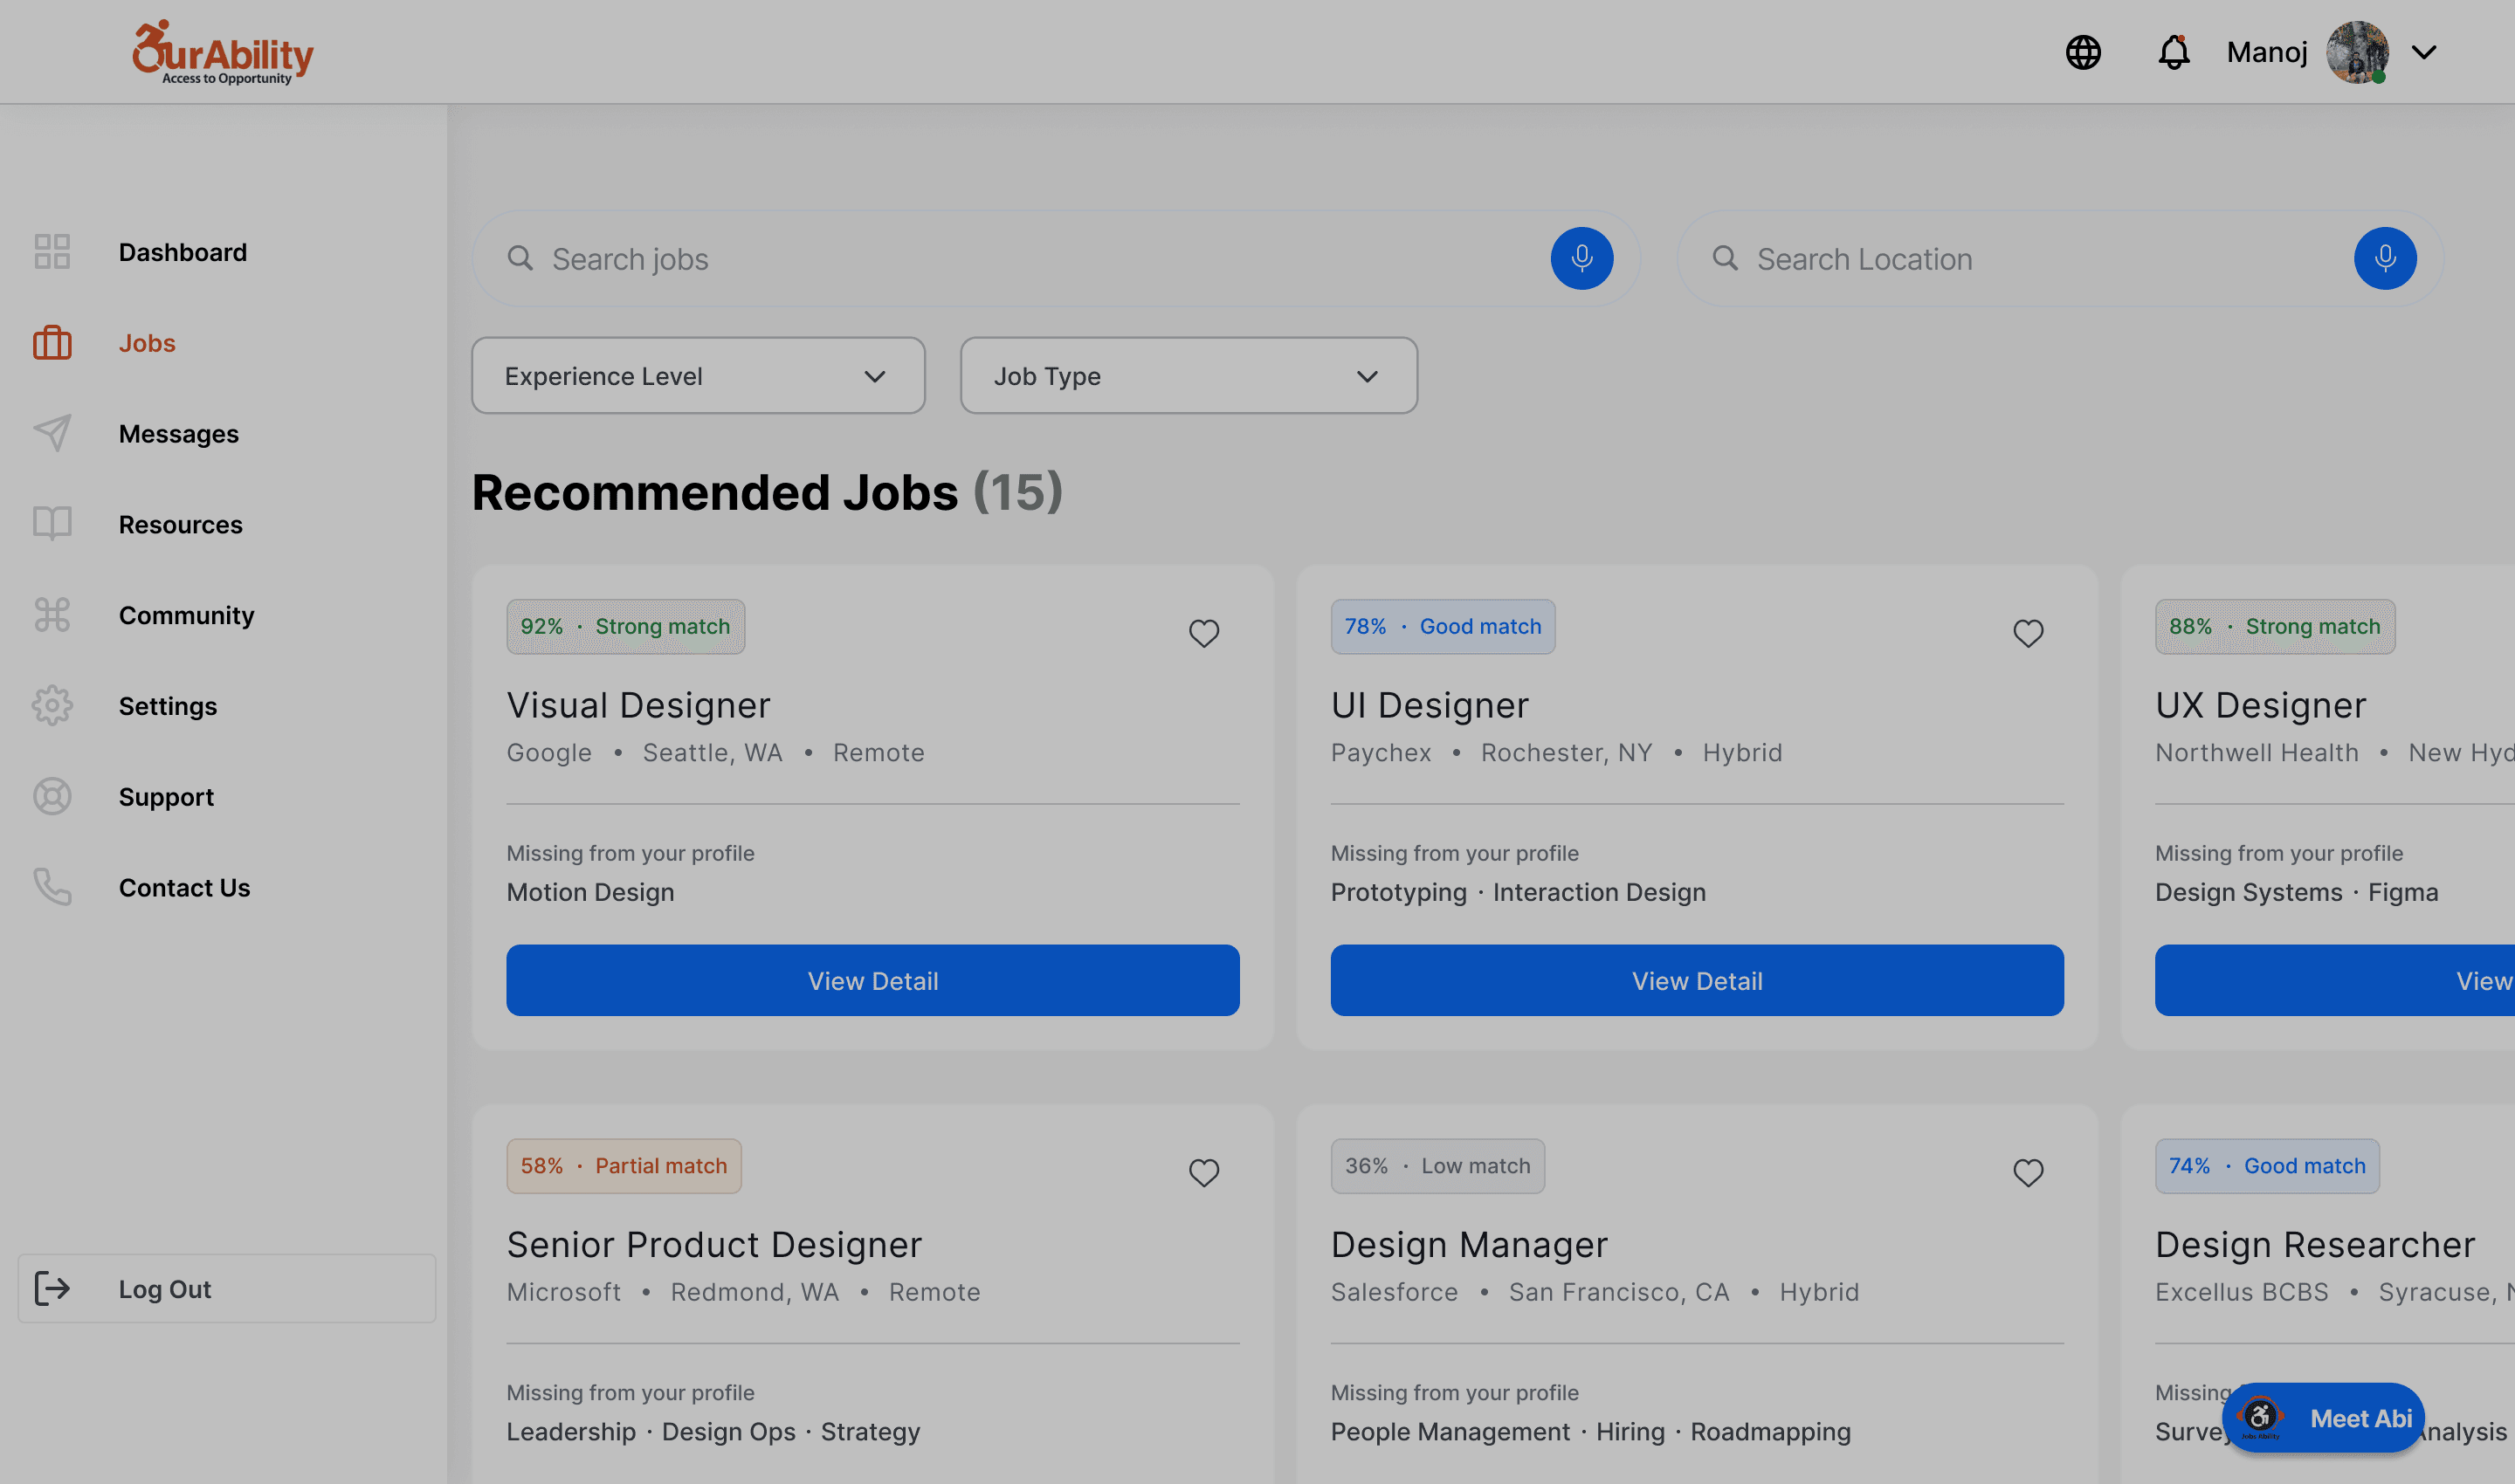The image size is (2515, 1484).
Task: Open Messages from the sidebar
Action: [179, 434]
